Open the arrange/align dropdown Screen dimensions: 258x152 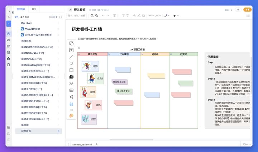(x=167, y=16)
